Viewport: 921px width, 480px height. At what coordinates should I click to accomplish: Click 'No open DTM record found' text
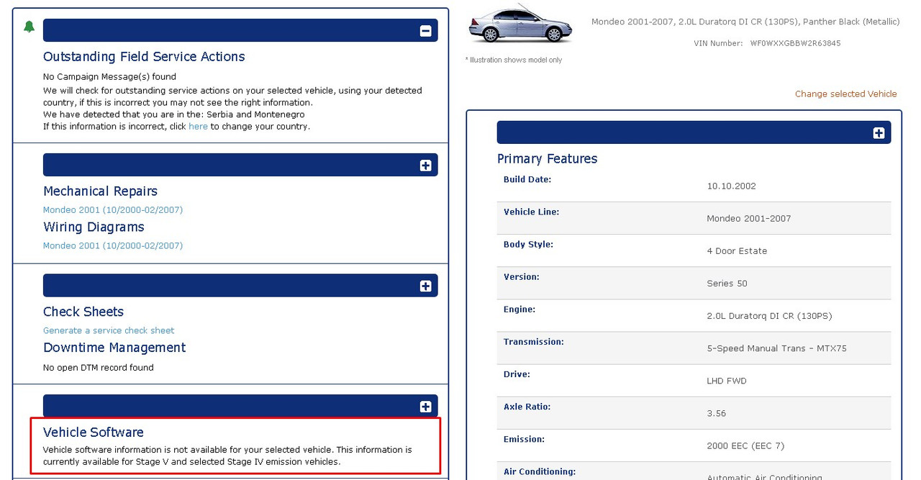(x=99, y=368)
